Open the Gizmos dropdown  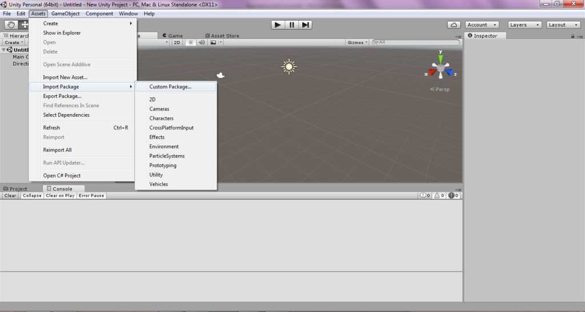358,42
